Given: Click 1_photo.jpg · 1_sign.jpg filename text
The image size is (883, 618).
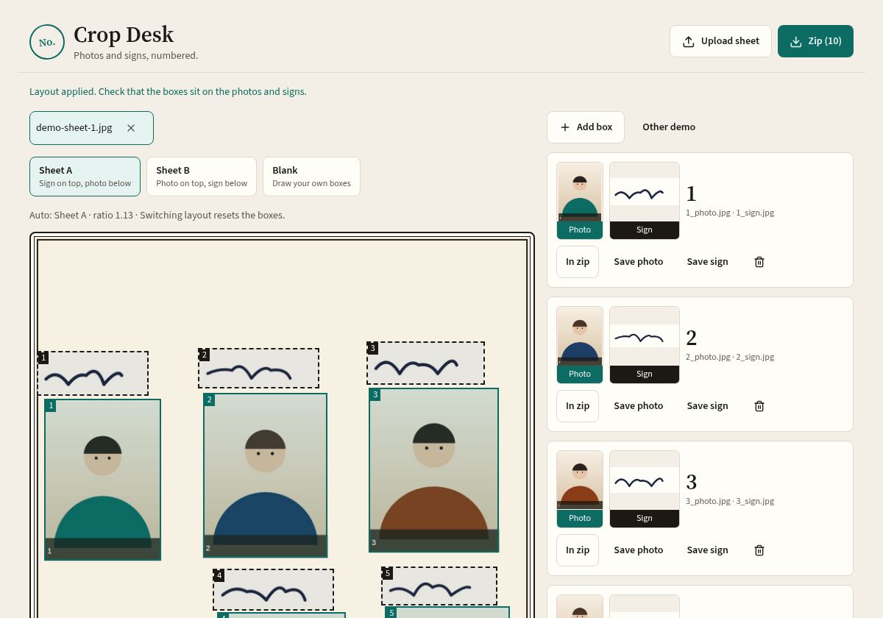Looking at the screenshot, I should coord(730,213).
